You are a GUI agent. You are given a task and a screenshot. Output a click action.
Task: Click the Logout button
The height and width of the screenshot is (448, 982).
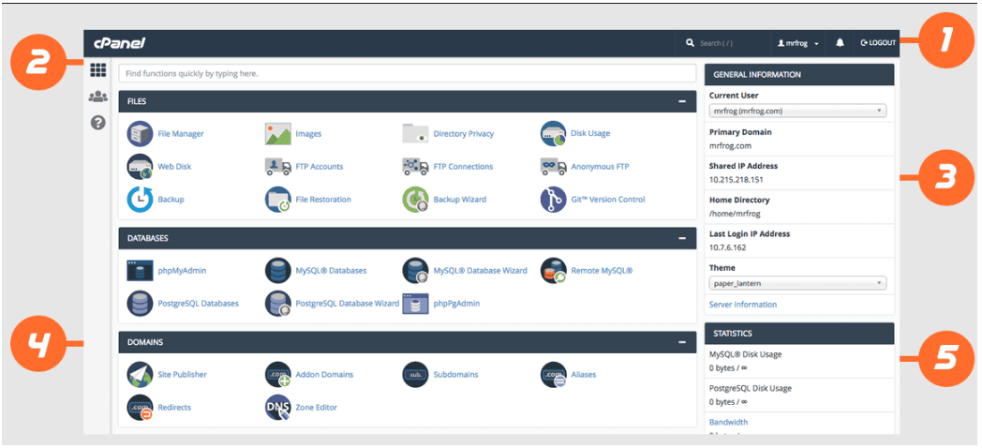click(x=879, y=43)
